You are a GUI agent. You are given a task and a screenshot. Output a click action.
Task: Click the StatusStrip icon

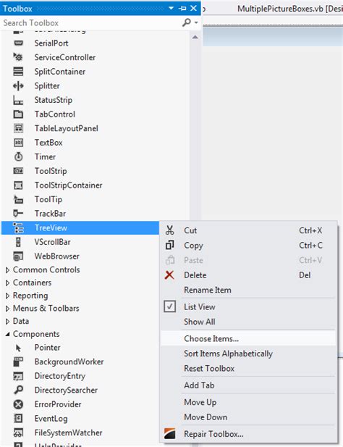coord(18,100)
